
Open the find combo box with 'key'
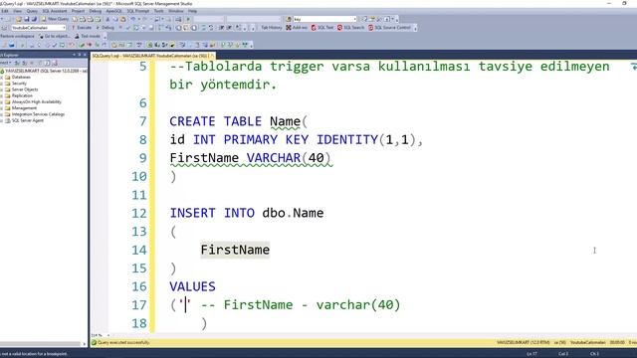tap(324, 19)
